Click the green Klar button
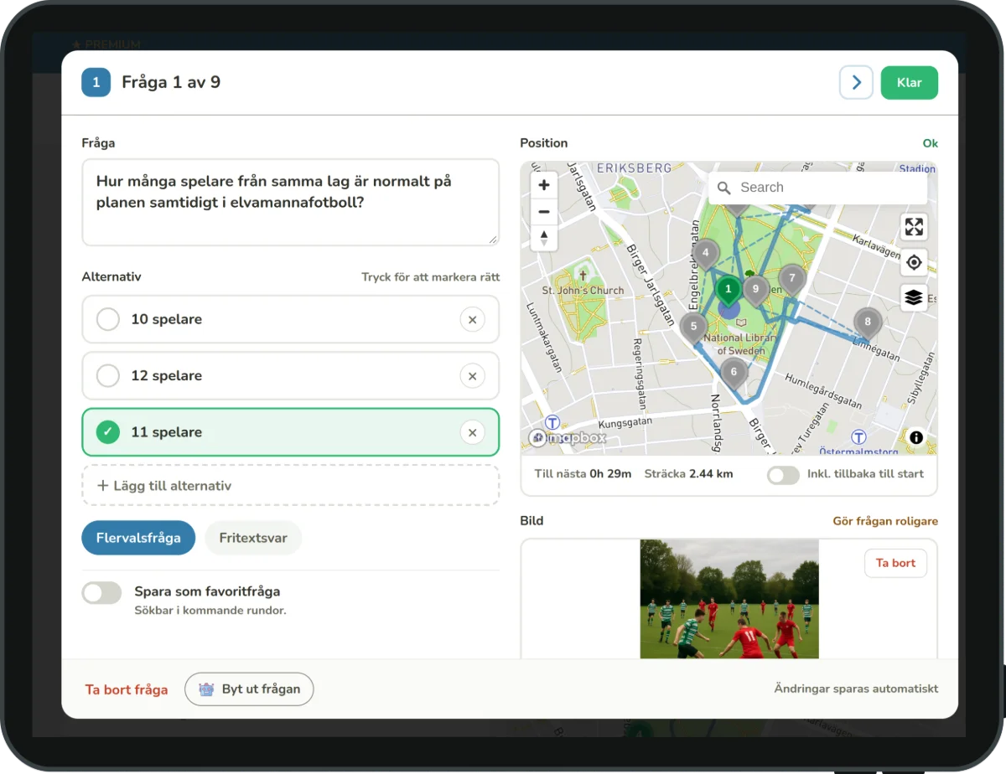Image resolution: width=1006 pixels, height=774 pixels. 910,83
